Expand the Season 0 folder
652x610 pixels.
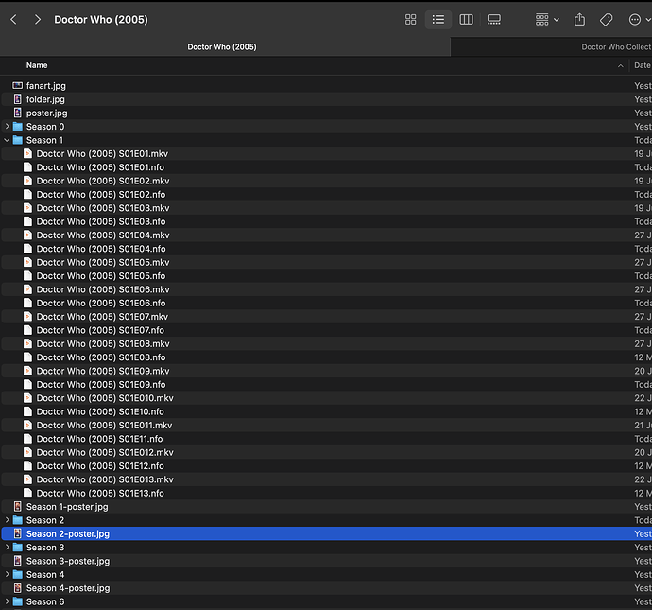[x=7, y=127]
